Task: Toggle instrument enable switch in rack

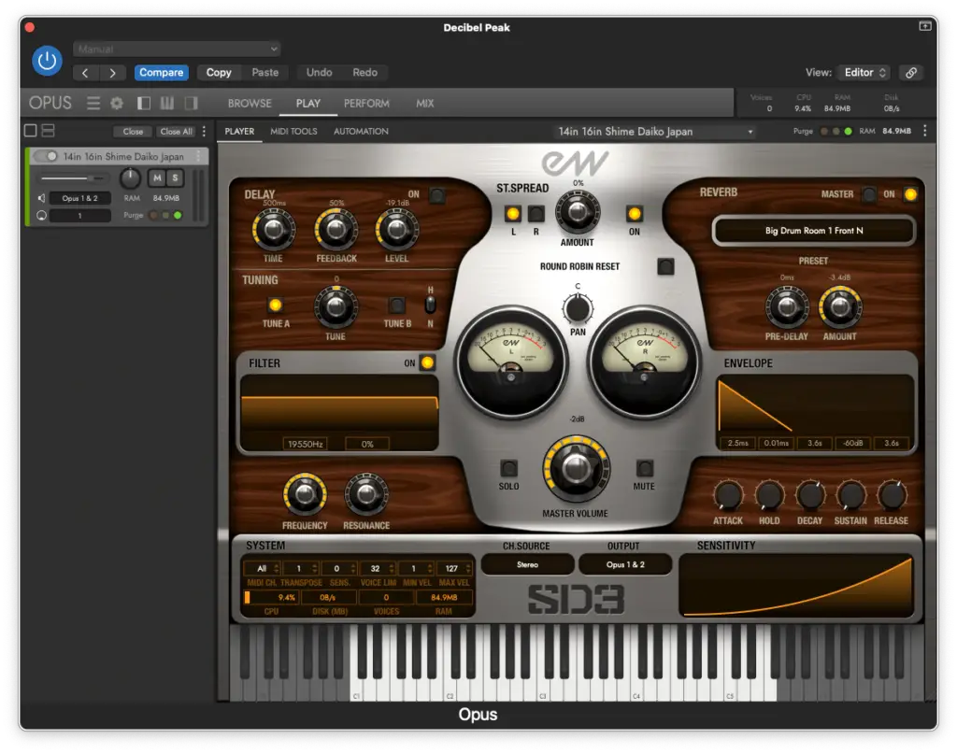Action: click(47, 157)
